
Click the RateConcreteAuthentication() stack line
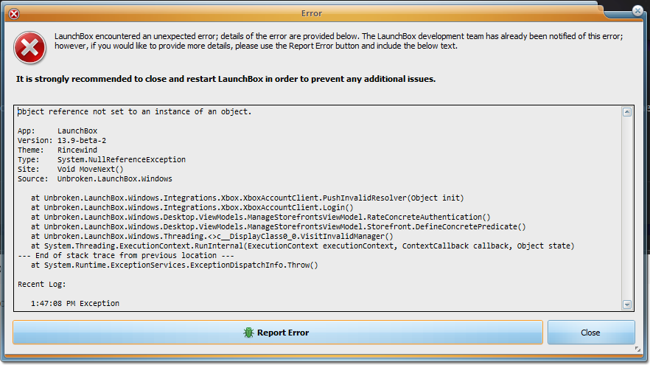point(260,217)
